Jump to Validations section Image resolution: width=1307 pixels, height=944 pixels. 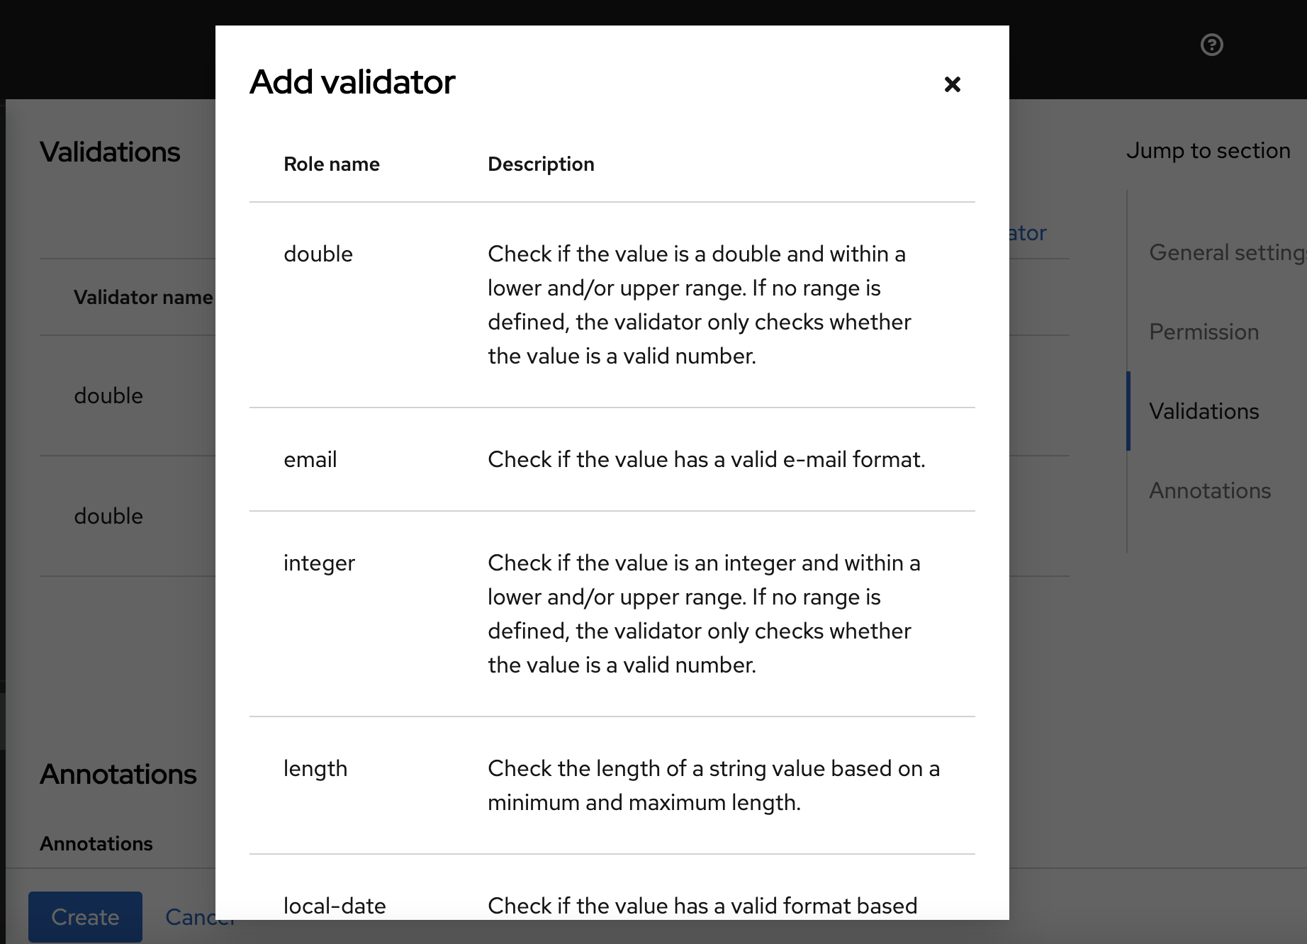pos(1204,411)
